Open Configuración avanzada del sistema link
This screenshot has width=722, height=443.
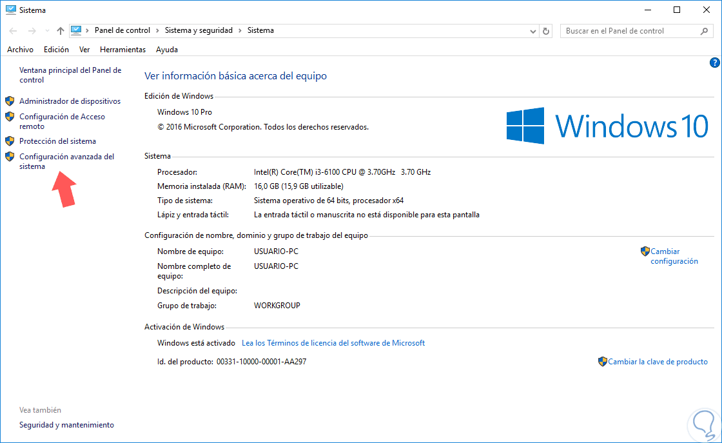(67, 162)
